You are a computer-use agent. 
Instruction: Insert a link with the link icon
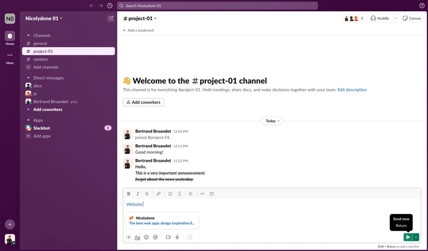pos(158,194)
